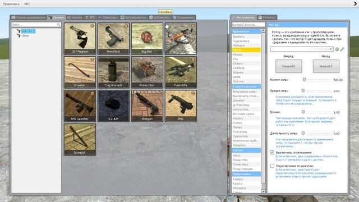
Task: Select the Гидравлика tool in list
Action: tap(246, 41)
